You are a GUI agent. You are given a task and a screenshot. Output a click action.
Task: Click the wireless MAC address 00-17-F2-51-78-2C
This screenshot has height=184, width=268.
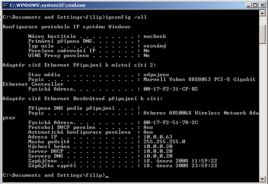(171, 123)
